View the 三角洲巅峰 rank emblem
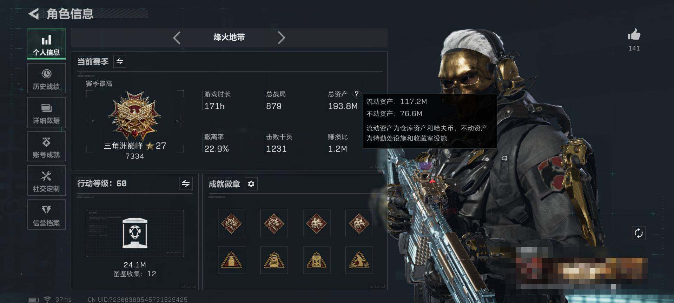Image resolution: width=674 pixels, height=303 pixels. point(135,115)
